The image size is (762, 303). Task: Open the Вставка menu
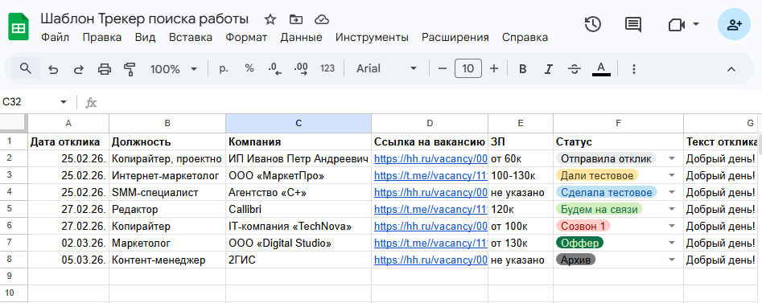pyautogui.click(x=191, y=38)
